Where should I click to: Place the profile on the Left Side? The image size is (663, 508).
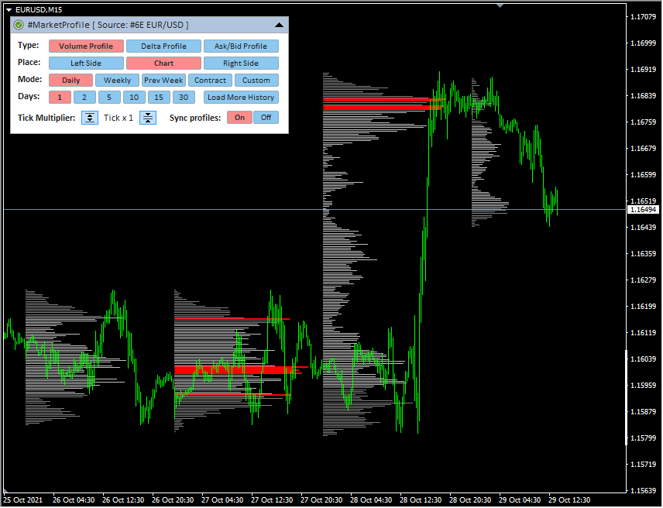pos(86,63)
